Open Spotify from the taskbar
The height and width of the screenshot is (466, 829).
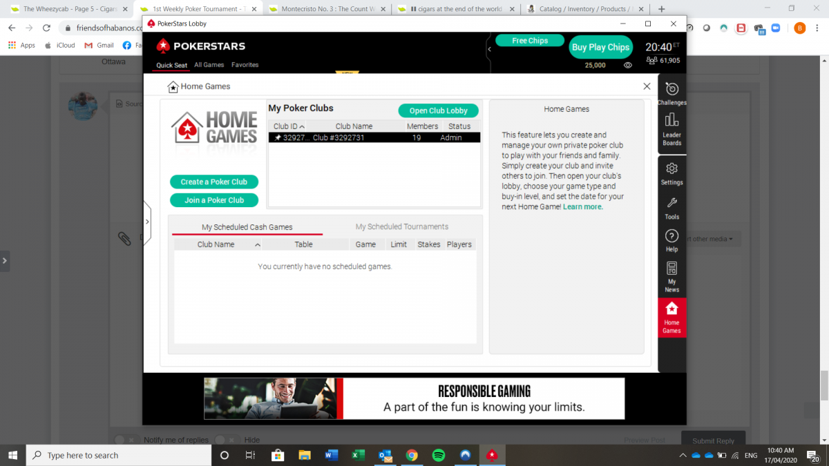click(x=438, y=455)
